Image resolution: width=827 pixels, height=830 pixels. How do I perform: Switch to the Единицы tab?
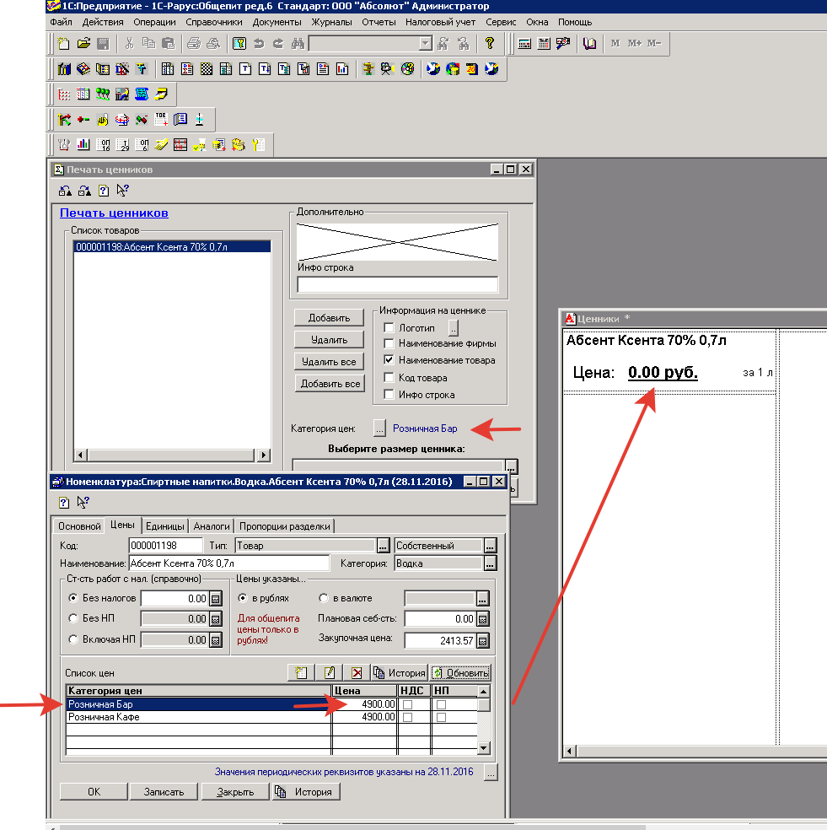(x=165, y=525)
